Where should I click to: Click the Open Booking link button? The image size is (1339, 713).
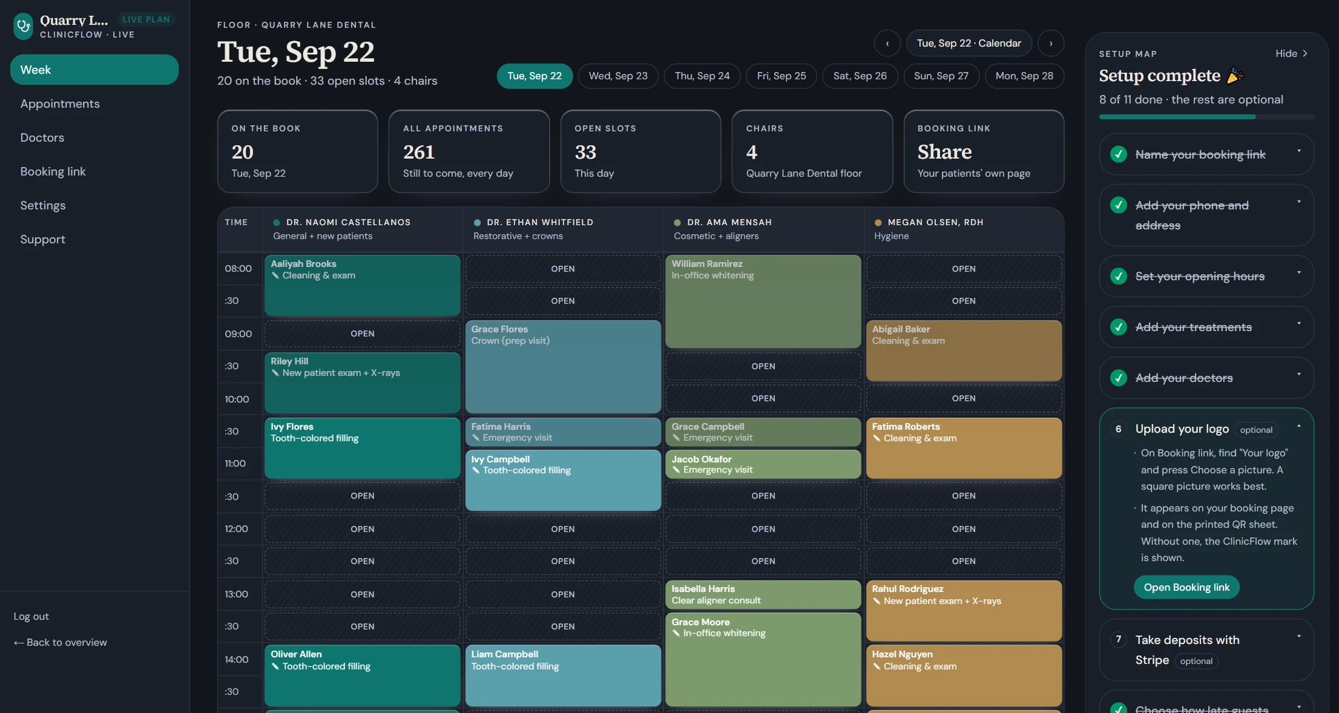tap(1186, 587)
